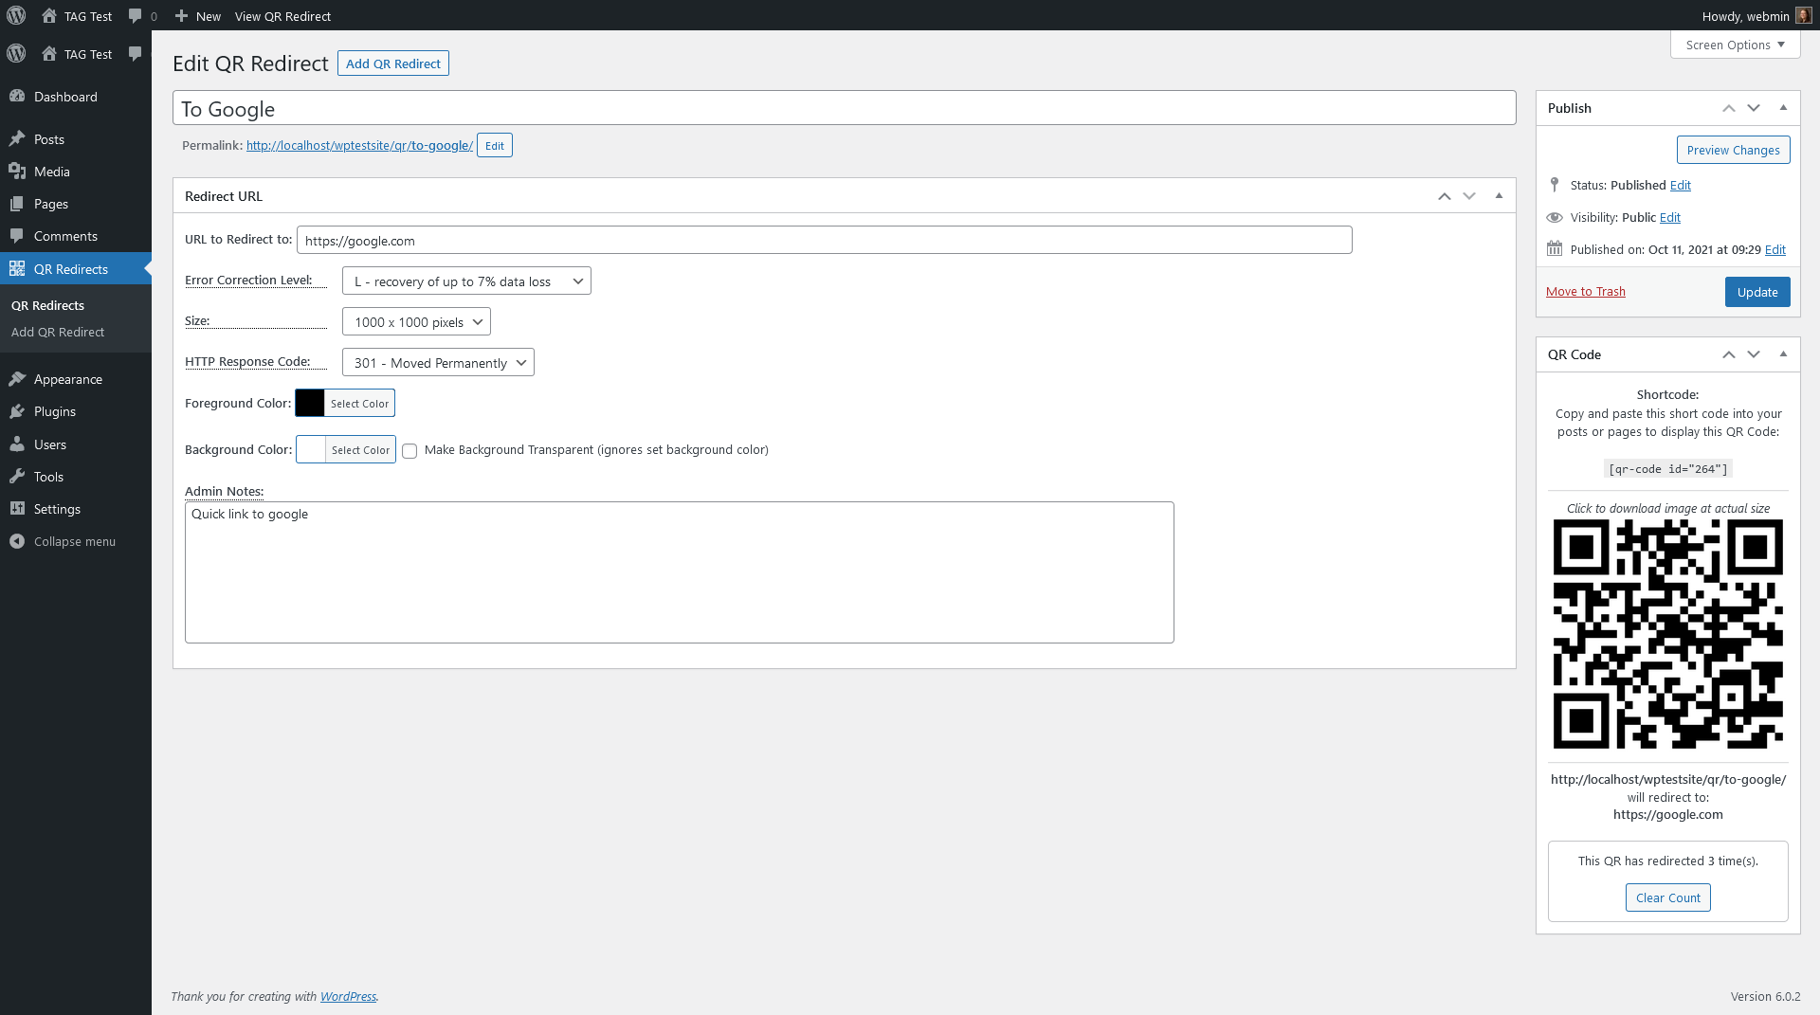Click Select Color beside Background Color
The image size is (1820, 1015).
[x=360, y=449]
